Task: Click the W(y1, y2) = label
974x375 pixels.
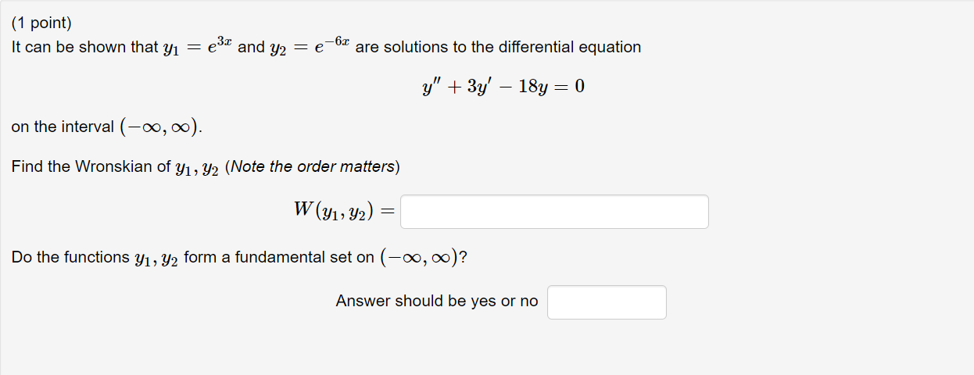Action: pos(344,210)
